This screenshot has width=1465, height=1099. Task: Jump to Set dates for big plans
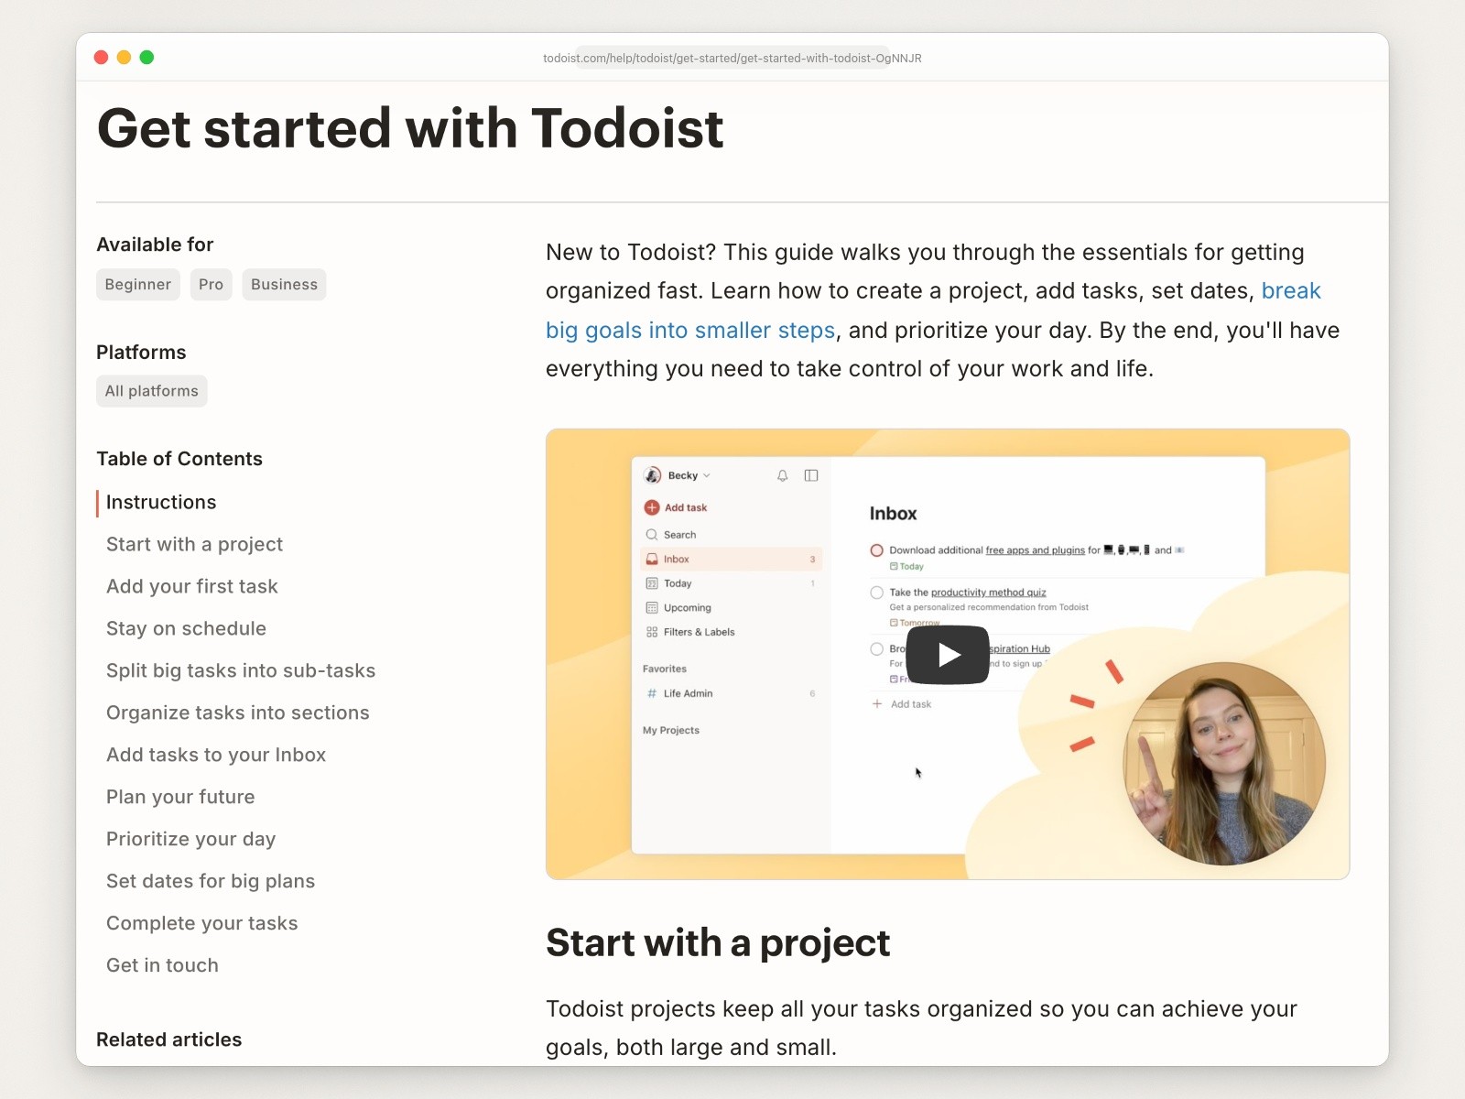[211, 881]
